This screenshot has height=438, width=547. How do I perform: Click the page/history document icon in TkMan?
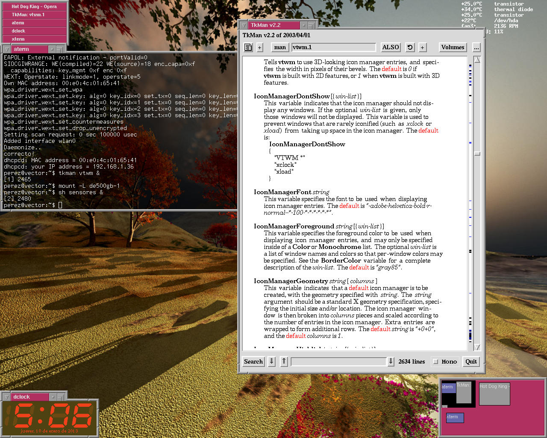tap(248, 47)
